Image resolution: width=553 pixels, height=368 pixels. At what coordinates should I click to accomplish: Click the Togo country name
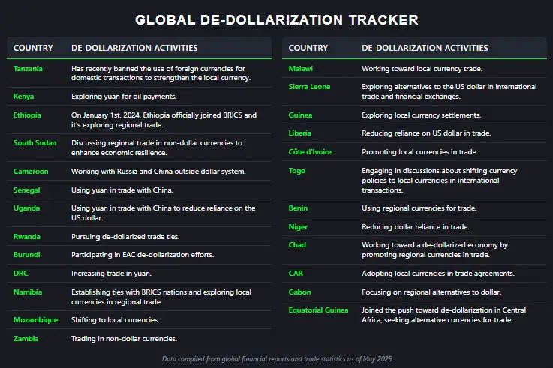(x=297, y=171)
